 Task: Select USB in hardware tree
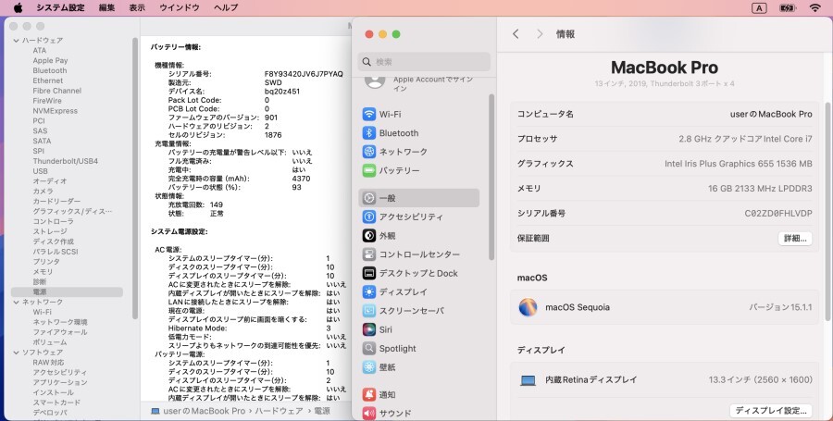41,171
